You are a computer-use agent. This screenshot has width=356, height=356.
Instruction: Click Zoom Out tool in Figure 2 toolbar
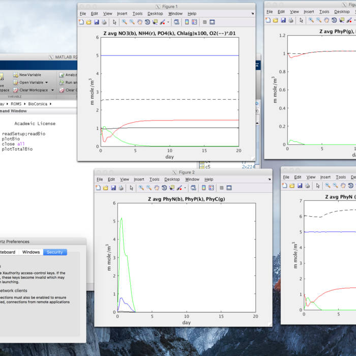click(x=149, y=188)
